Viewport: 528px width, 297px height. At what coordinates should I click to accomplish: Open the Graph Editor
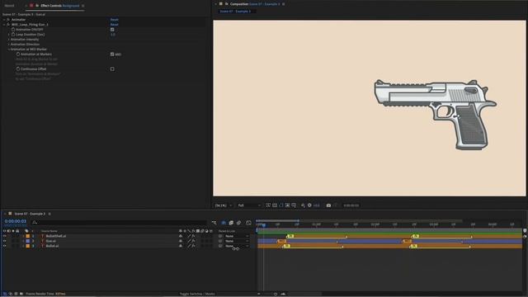(248, 223)
